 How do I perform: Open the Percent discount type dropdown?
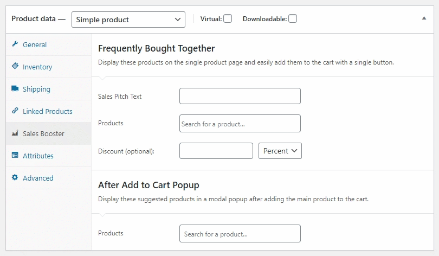280,151
